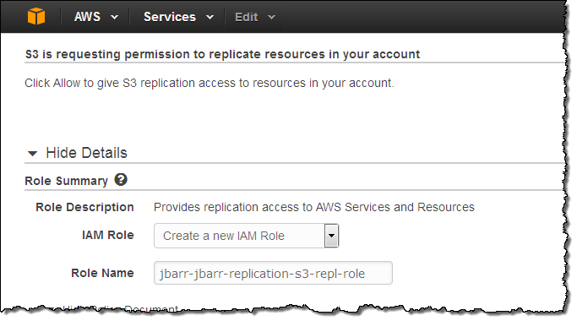Click the Hide Details text link
577x321 pixels.
[x=86, y=153]
